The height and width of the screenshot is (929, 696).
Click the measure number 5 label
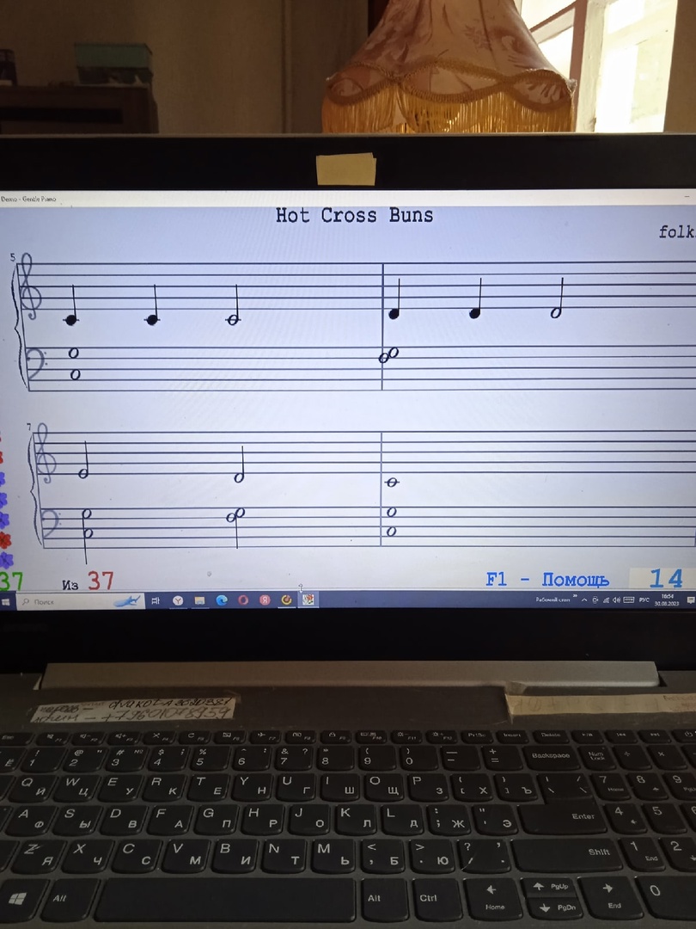12,257
